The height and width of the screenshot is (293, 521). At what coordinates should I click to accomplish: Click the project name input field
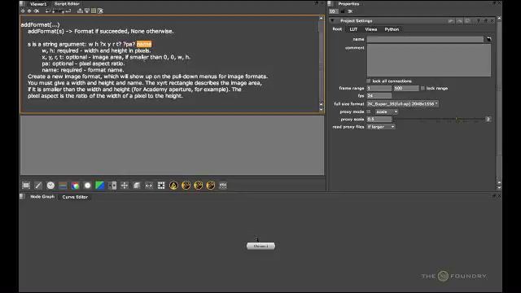425,39
